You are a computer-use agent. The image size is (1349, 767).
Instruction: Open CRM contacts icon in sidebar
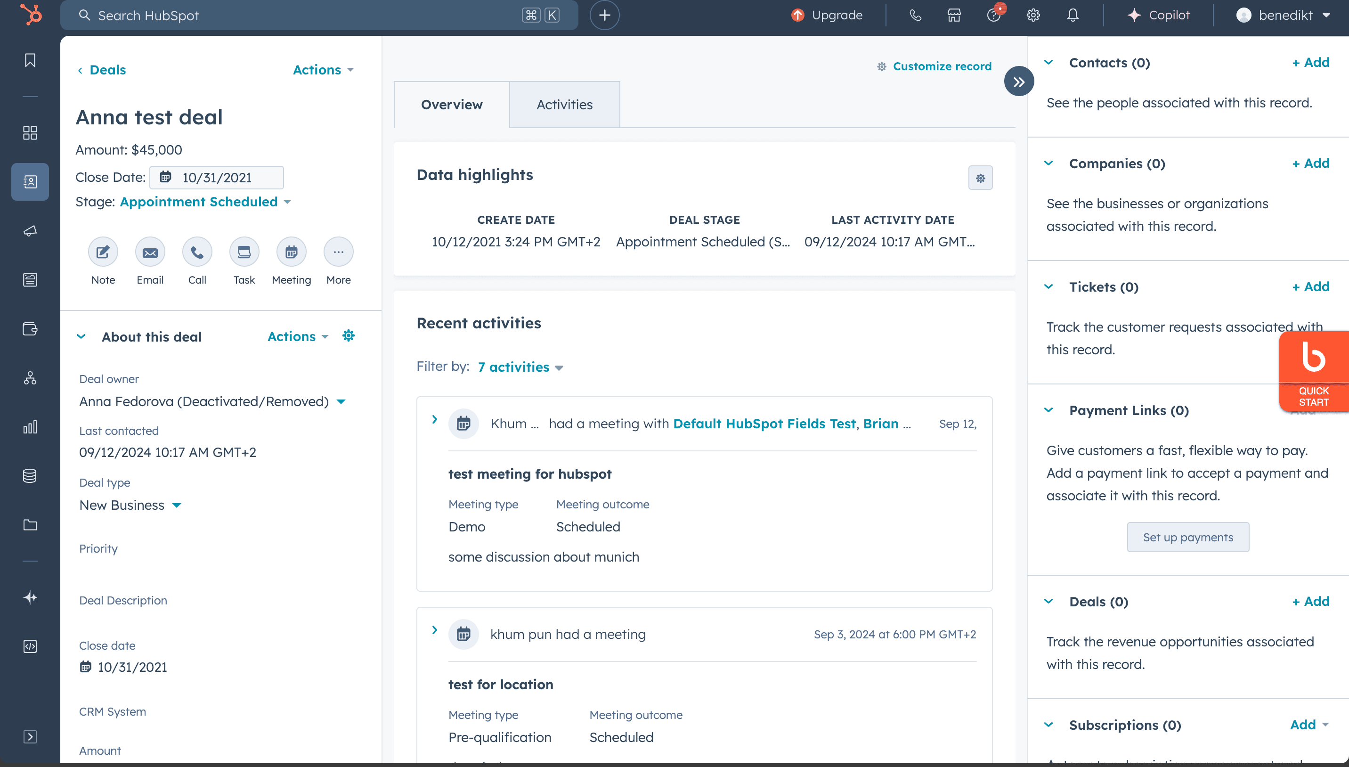[x=30, y=182]
